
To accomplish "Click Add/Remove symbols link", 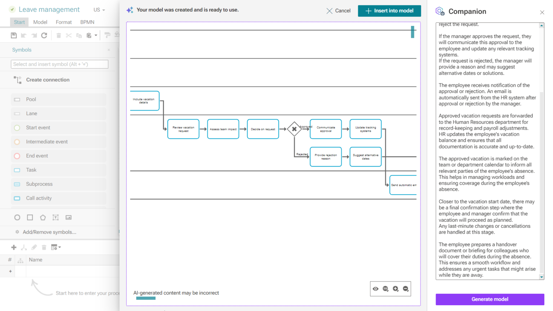I will click(x=49, y=232).
